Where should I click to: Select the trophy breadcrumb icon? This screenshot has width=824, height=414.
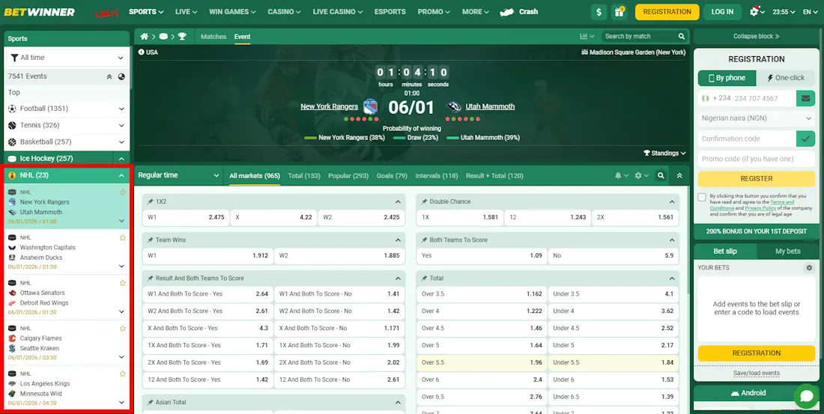pyautogui.click(x=182, y=36)
